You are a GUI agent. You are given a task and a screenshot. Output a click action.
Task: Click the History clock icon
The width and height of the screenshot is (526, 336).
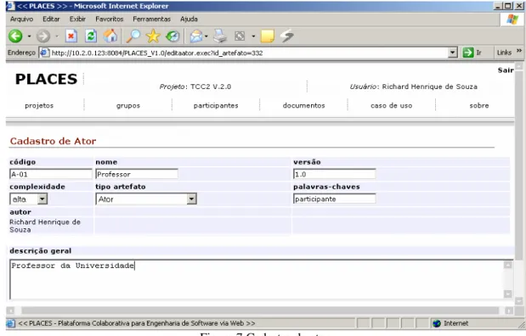tap(173, 36)
